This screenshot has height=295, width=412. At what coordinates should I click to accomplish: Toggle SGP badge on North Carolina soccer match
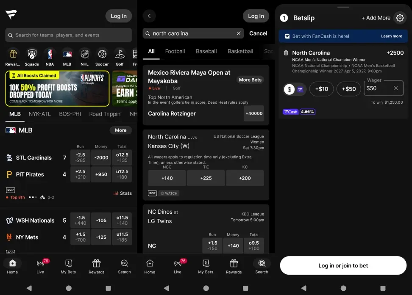153,193
